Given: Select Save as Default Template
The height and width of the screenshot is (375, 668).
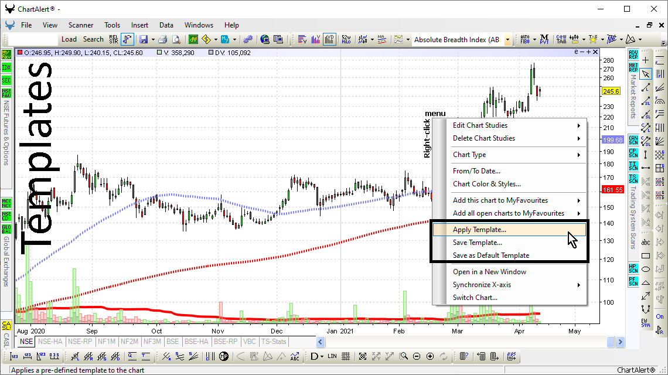Looking at the screenshot, I should click(x=510, y=255).
